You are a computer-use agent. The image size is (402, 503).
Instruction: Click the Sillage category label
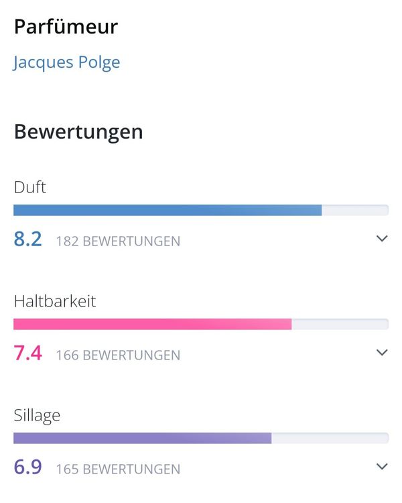pos(37,415)
